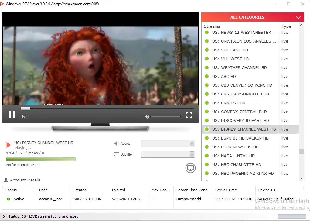This screenshot has width=310, height=221.
Task: Click codec info h264 / 0x0 / mp4a
Action: [25, 153]
